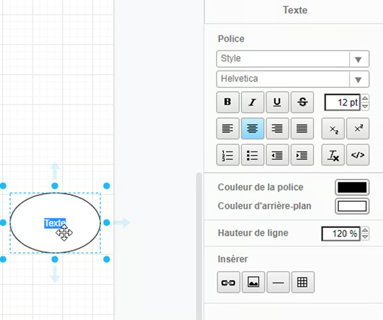
Task: Toggle bold text formatting
Action: 228,102
